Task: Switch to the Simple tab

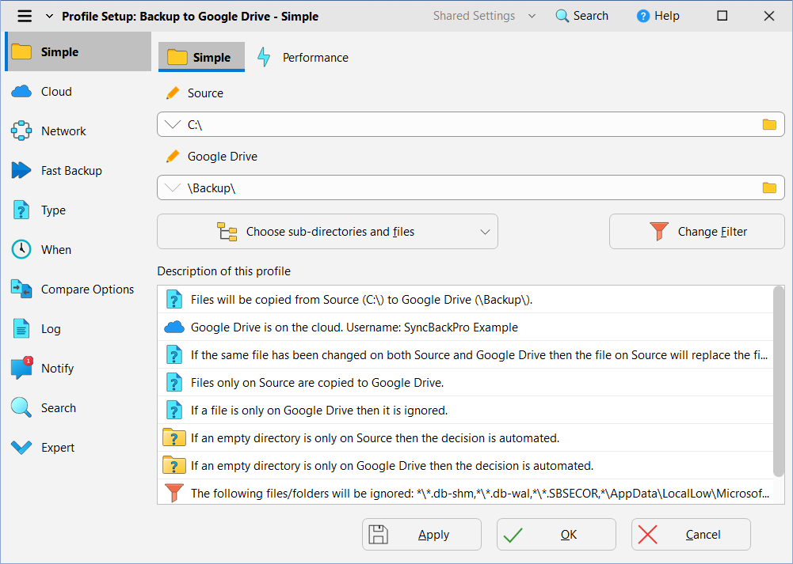Action: [x=201, y=57]
